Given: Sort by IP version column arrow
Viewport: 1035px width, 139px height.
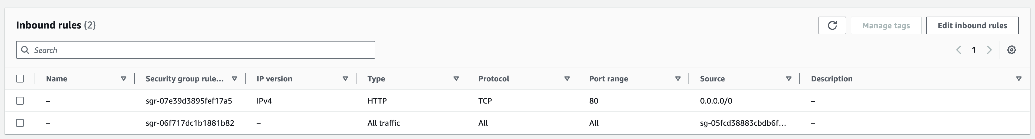Looking at the screenshot, I should point(345,79).
